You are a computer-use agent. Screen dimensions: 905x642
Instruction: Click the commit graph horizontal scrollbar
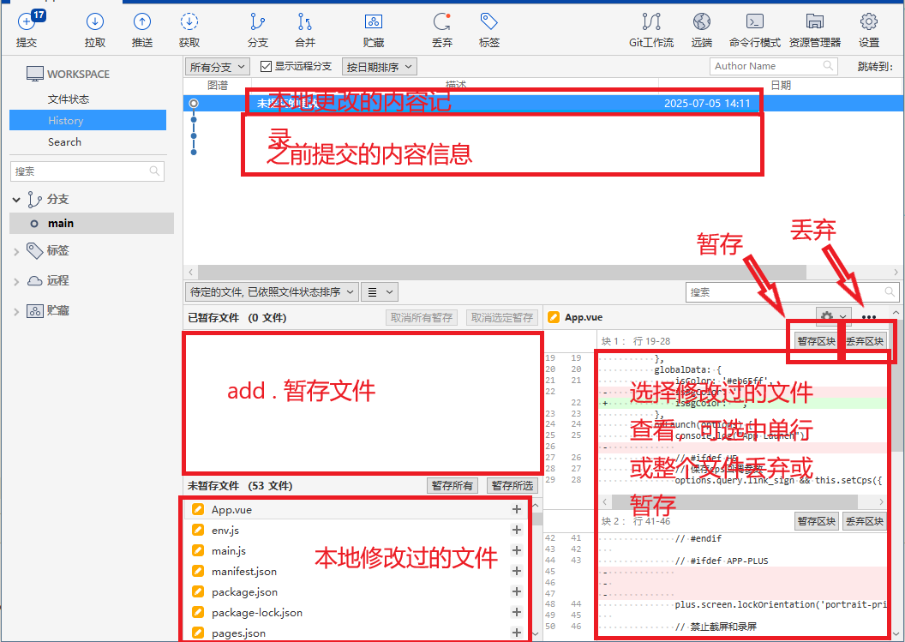tap(502, 272)
